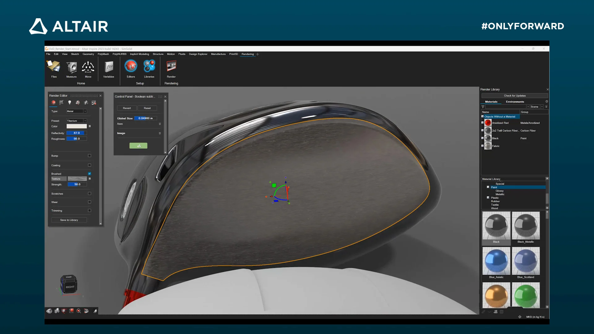Enable the Scratches checkbox
594x334 pixels.
[x=89, y=193]
